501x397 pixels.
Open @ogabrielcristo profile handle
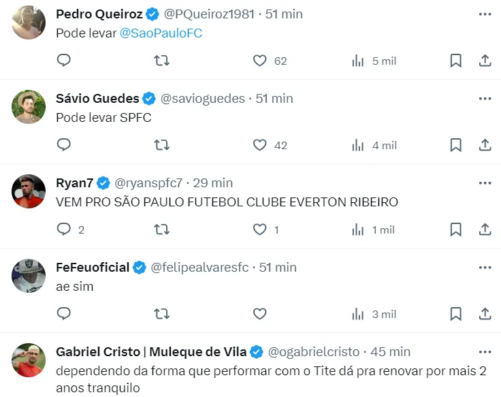pyautogui.click(x=315, y=352)
